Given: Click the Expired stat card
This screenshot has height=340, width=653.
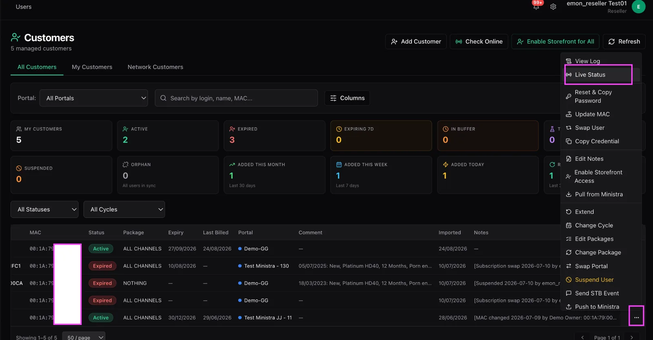Looking at the screenshot, I should pyautogui.click(x=275, y=136).
